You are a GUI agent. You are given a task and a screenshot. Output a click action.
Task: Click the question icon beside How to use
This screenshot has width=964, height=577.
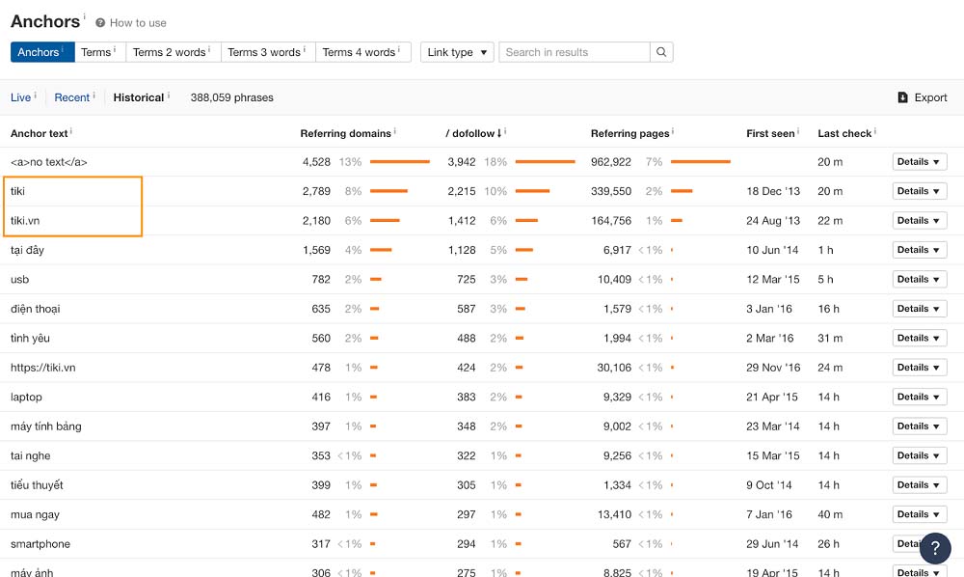100,23
